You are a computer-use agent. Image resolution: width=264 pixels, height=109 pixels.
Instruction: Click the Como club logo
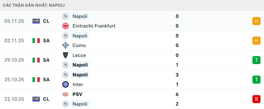65,45
